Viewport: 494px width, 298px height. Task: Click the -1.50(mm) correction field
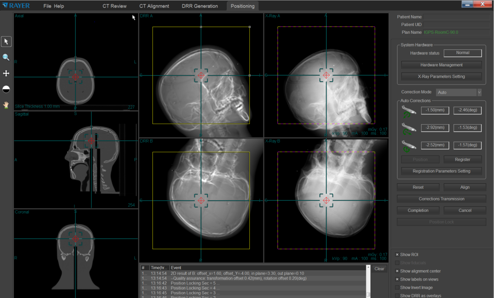[435, 110]
